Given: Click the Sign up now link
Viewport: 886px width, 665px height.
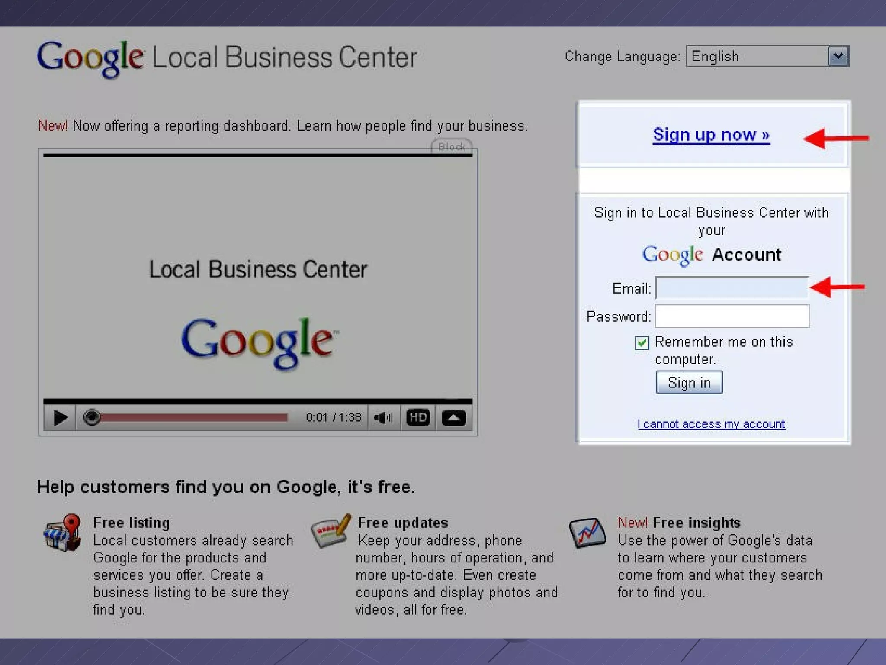Looking at the screenshot, I should click(711, 135).
